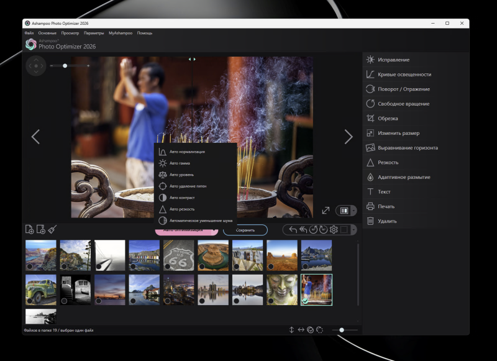The height and width of the screenshot is (361, 497).
Task: Check the Buddha face thumbnail's selection circle
Action: click(x=271, y=301)
